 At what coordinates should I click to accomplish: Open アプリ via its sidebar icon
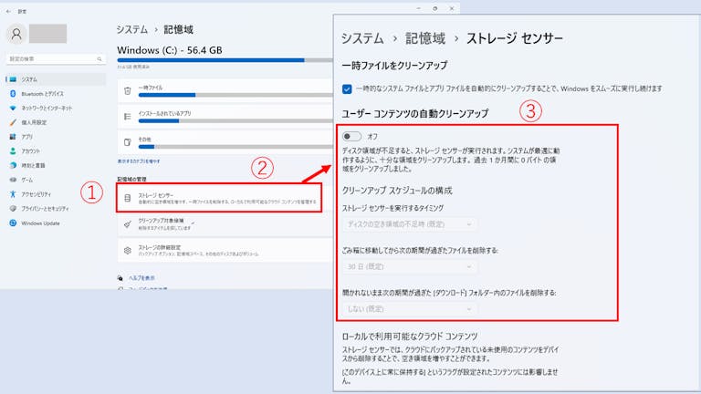(13, 137)
